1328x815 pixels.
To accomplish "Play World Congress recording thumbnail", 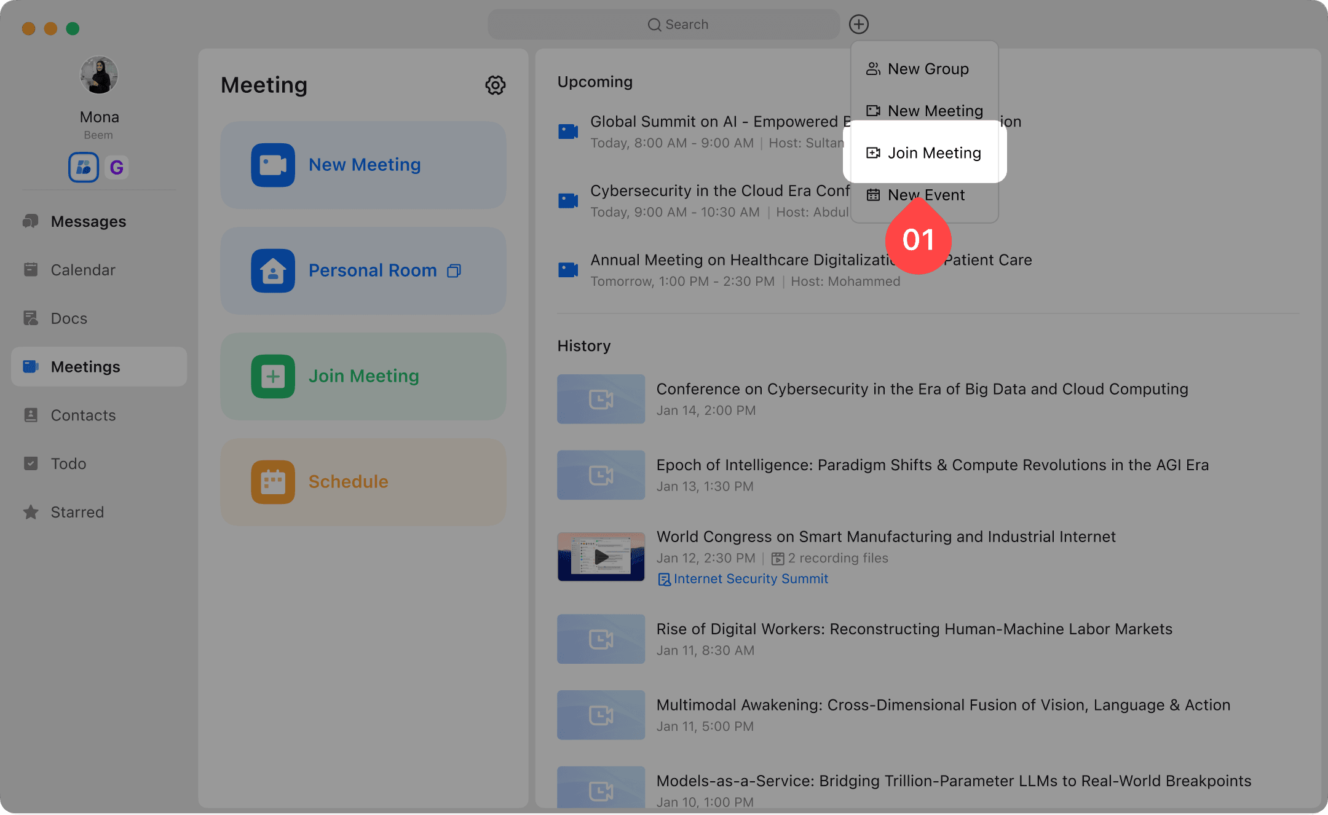I will [x=601, y=557].
